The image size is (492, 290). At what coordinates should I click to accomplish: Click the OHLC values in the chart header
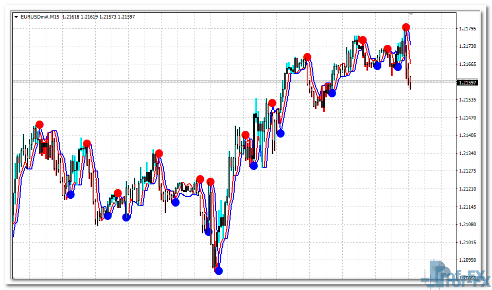tap(98, 17)
